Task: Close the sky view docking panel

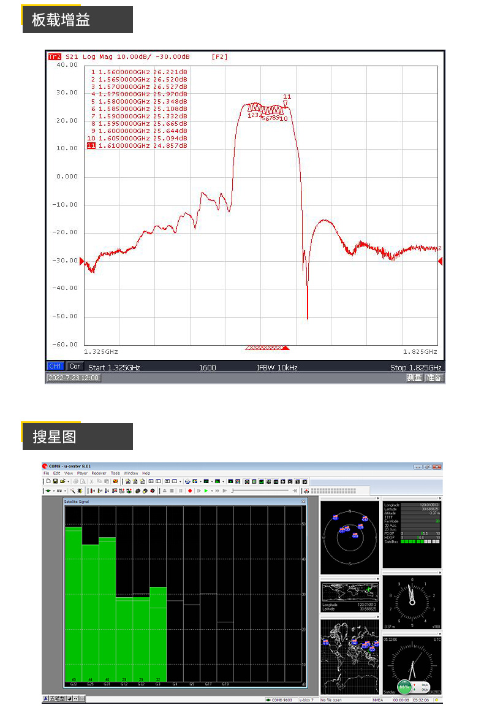Action: click(377, 499)
